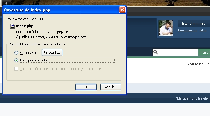The height and width of the screenshot is (116, 210).
Task: Close the 'Ouverture de index.php' dialog
Action: (122, 10)
